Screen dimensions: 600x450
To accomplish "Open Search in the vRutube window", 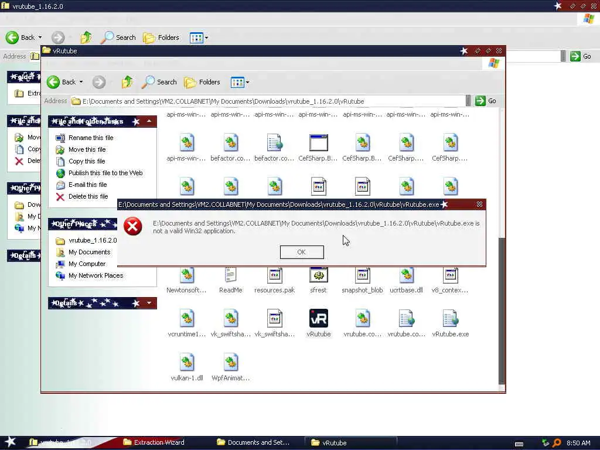I will 159,82.
